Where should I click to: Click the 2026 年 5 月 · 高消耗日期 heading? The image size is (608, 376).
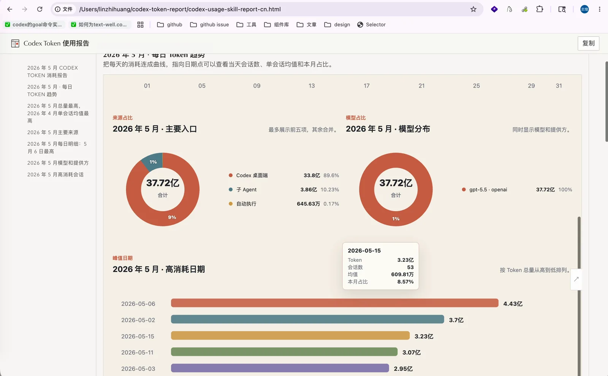pos(159,269)
